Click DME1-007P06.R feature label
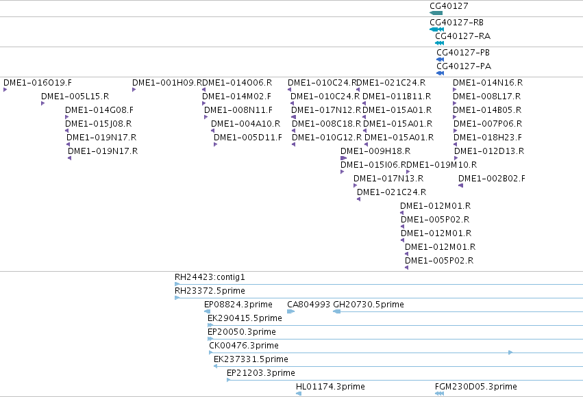 [x=488, y=124]
